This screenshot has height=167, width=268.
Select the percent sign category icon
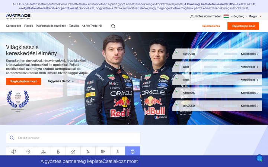(88, 151)
